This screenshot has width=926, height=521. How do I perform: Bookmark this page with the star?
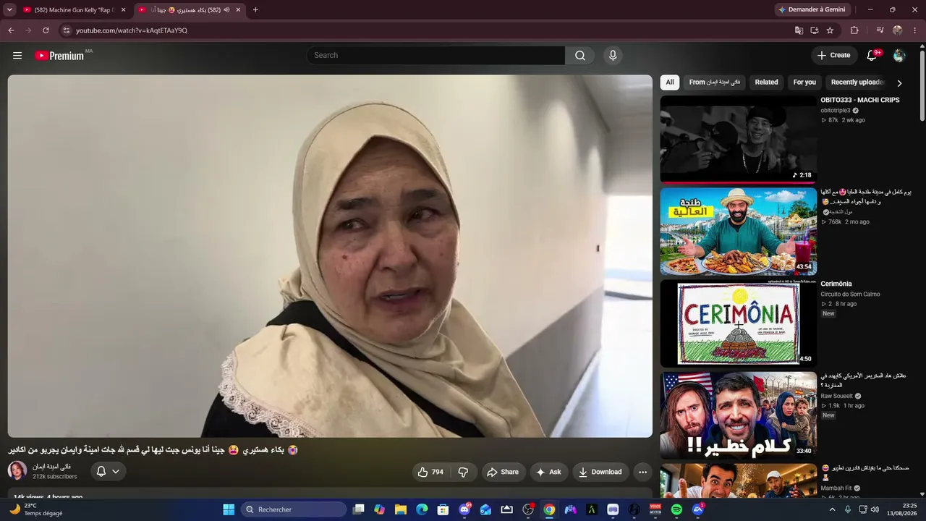(x=830, y=30)
